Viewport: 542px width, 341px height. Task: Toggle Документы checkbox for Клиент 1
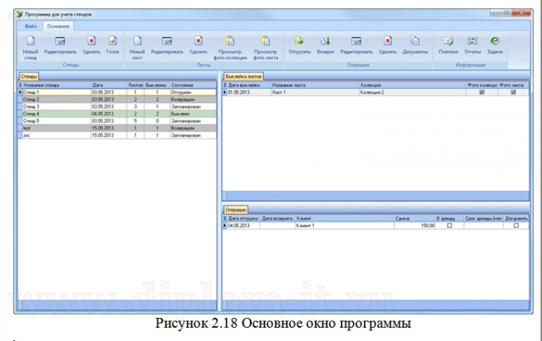tap(516, 225)
